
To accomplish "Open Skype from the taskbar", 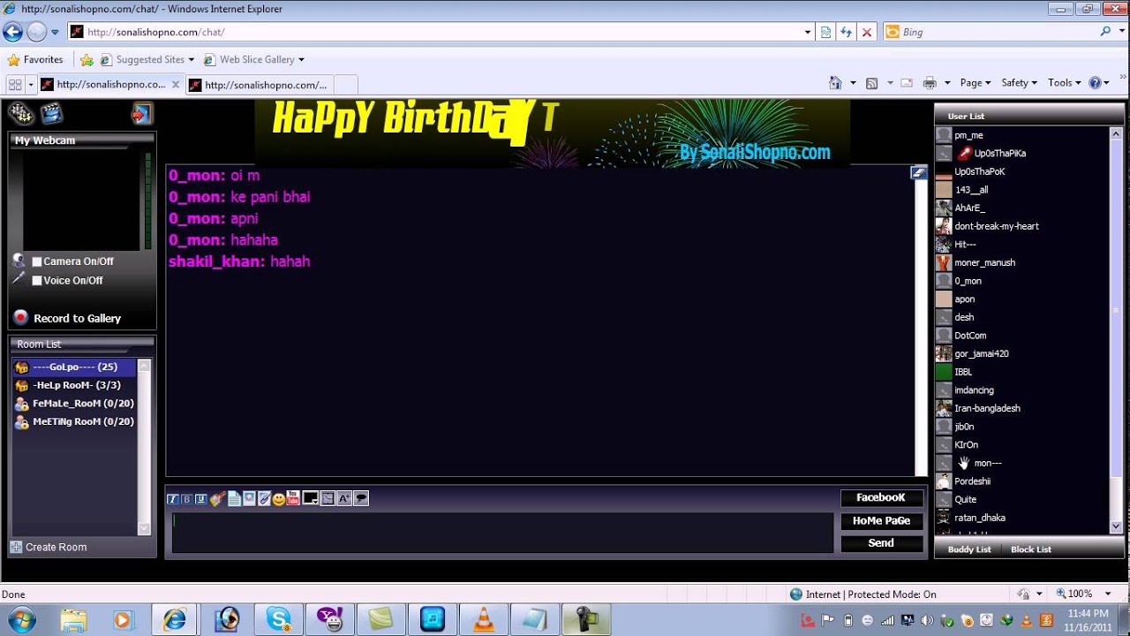I will click(x=279, y=620).
